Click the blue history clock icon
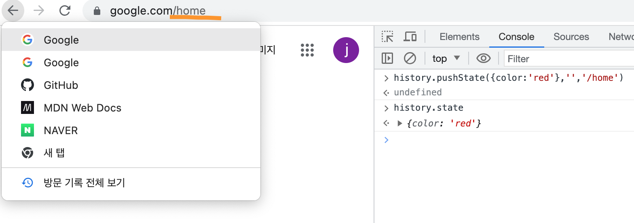The width and height of the screenshot is (634, 223). coord(27,183)
